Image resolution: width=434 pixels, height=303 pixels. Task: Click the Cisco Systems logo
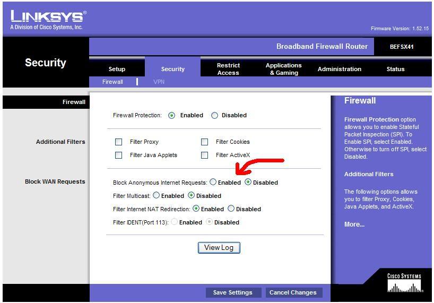[x=404, y=284]
